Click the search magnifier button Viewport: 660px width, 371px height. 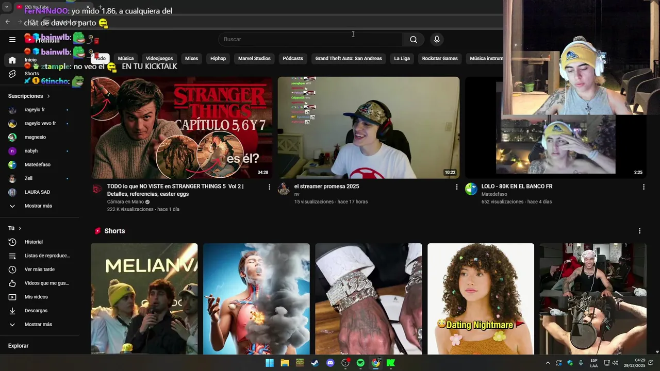414,39
